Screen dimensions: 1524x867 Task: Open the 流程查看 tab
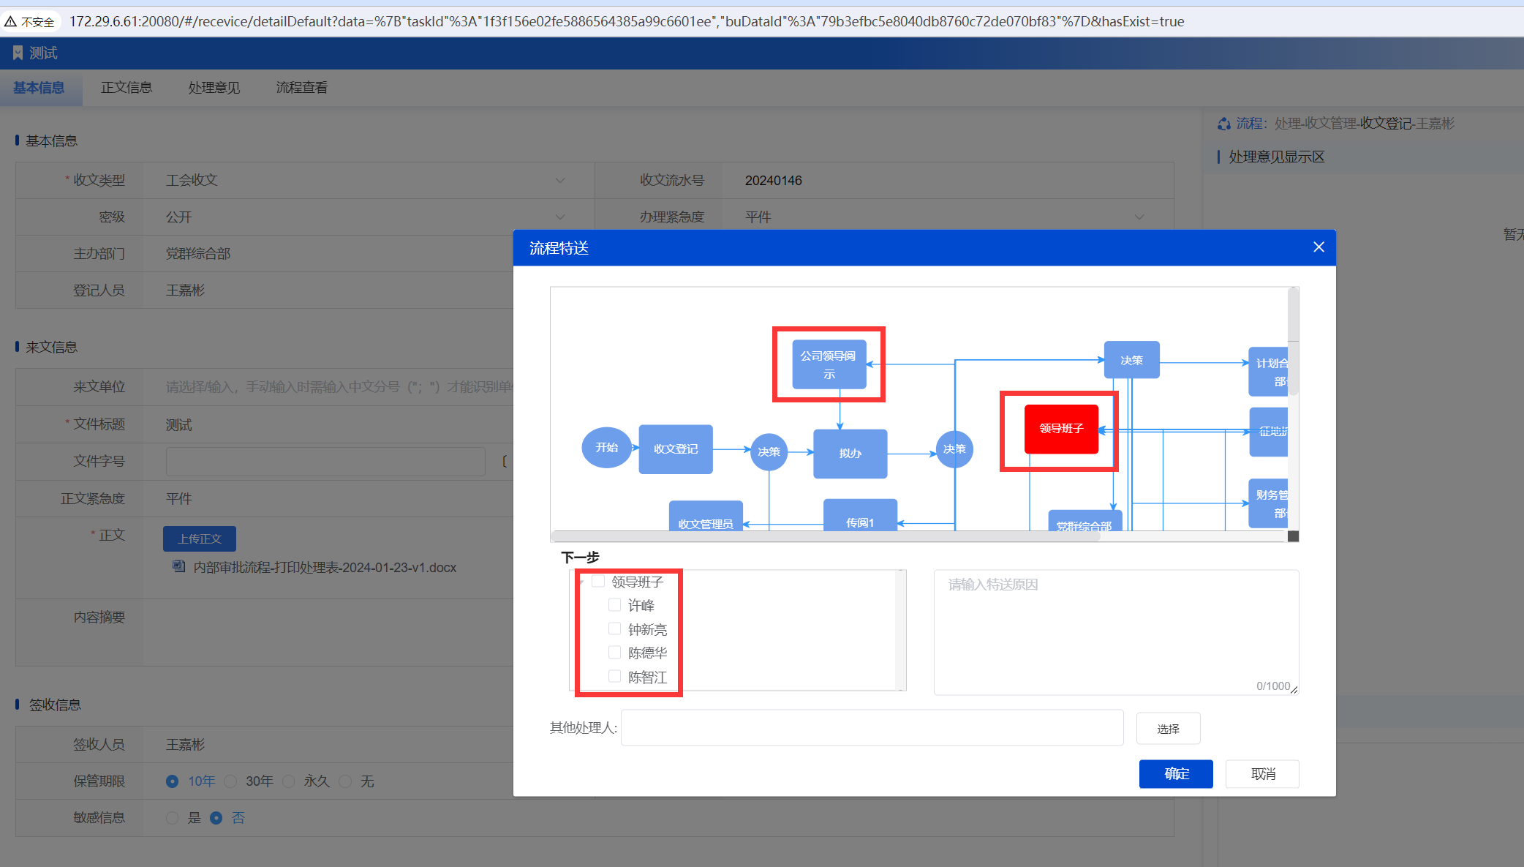pyautogui.click(x=301, y=88)
